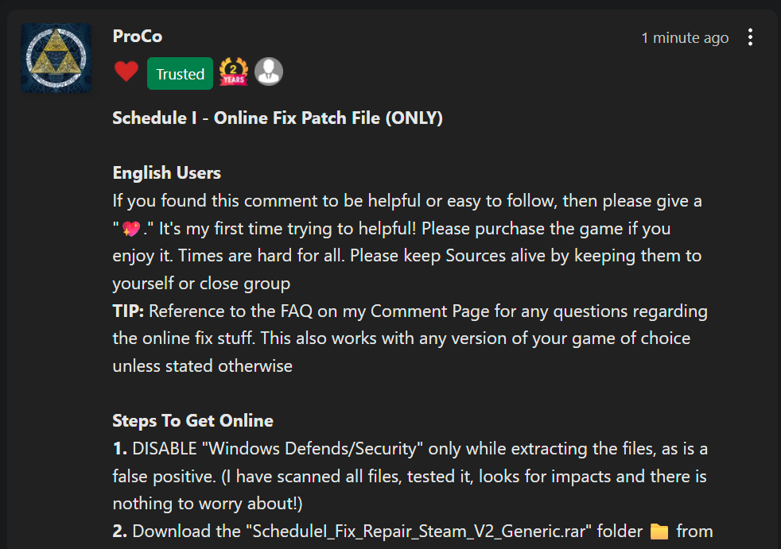Screen dimensions: 781x549
Task: Click the 'English Users' heading
Action: tap(166, 172)
